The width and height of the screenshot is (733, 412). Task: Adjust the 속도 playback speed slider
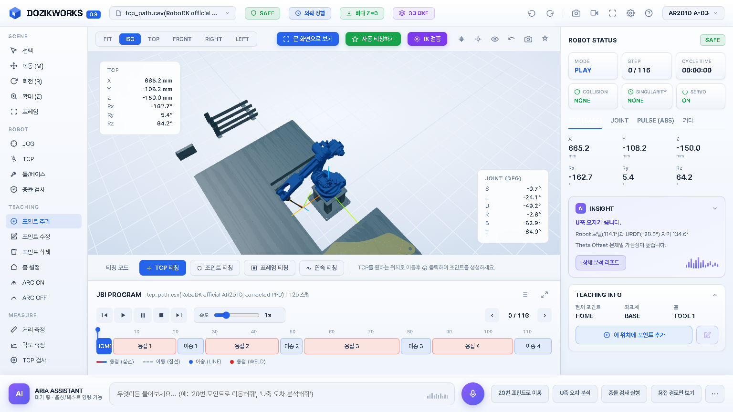pos(237,315)
